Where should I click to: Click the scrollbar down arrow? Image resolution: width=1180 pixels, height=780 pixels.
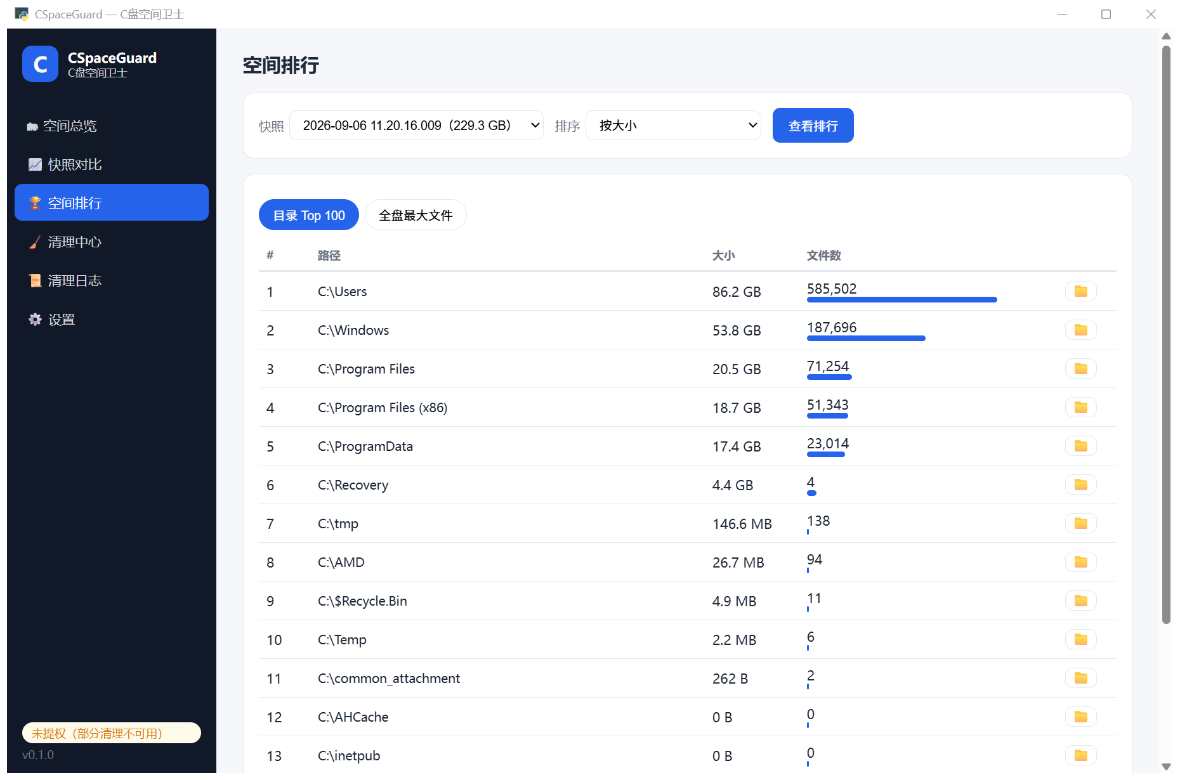(1166, 766)
